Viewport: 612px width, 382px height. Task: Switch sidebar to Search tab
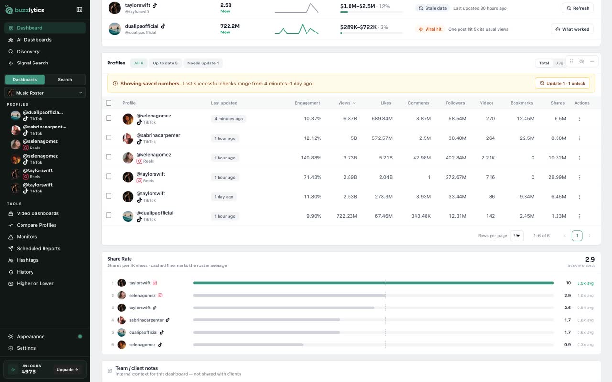65,80
